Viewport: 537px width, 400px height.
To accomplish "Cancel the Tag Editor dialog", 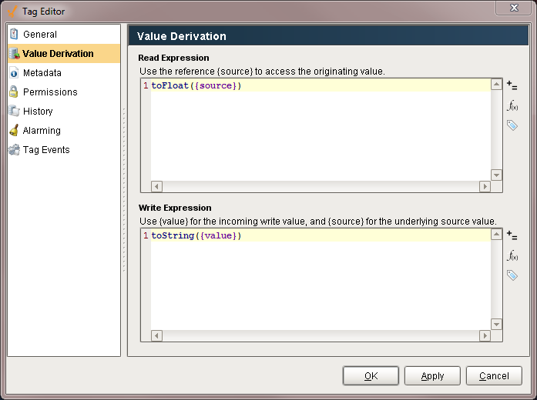I will (x=494, y=375).
